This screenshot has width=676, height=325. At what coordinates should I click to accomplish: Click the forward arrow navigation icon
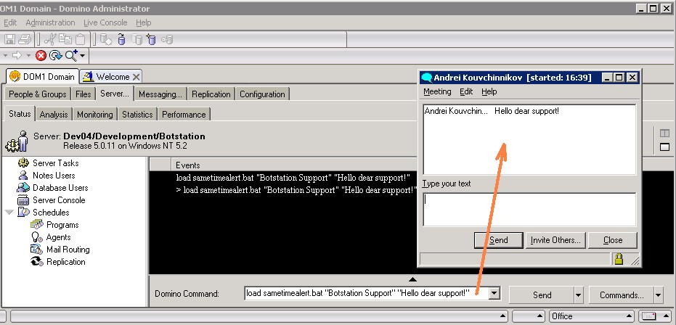(x=17, y=55)
